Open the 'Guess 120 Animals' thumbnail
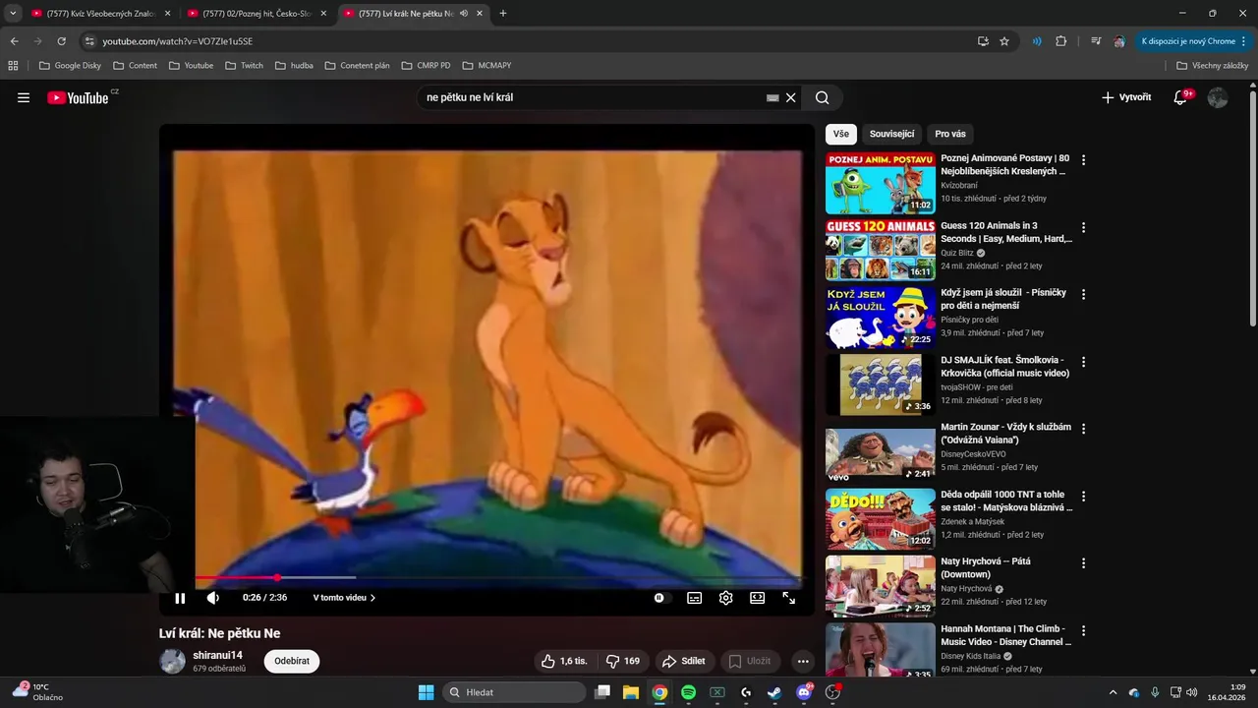1258x708 pixels. point(881,251)
